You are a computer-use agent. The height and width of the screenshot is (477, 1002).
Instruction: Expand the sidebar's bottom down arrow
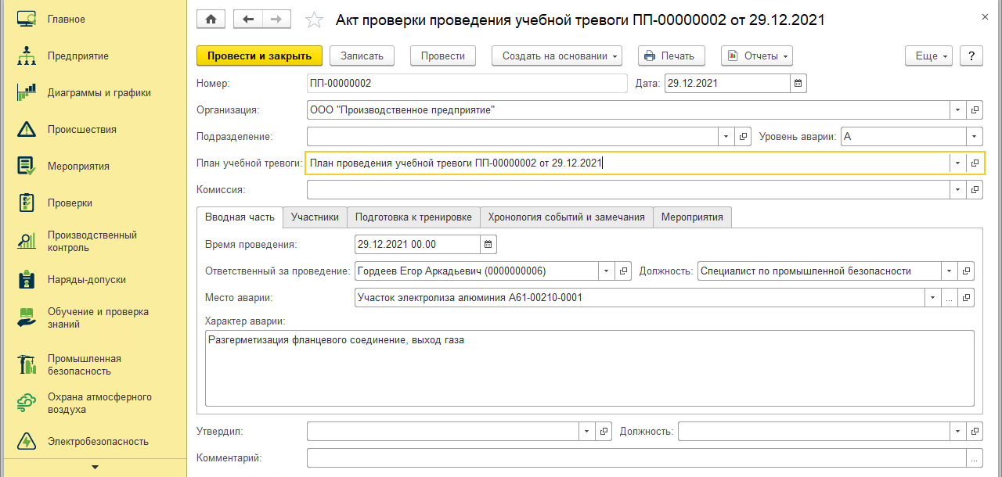(96, 468)
